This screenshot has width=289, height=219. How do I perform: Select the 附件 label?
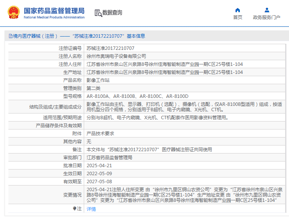77,133
